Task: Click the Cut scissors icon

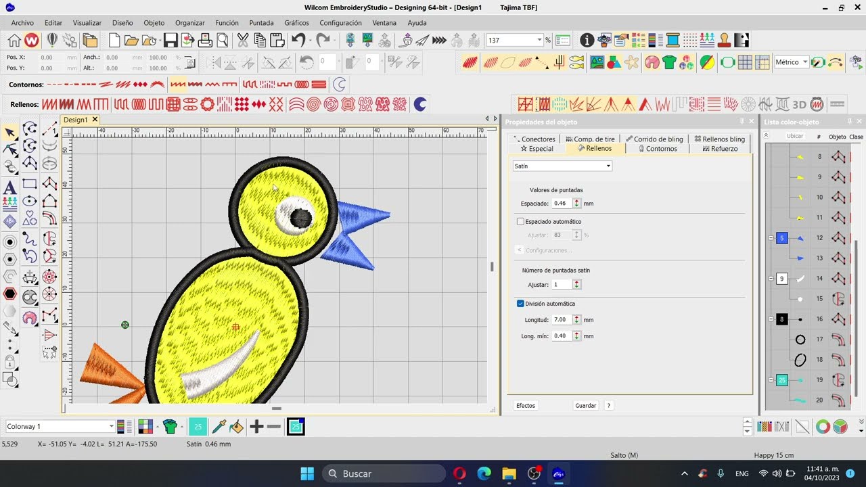Action: point(242,41)
